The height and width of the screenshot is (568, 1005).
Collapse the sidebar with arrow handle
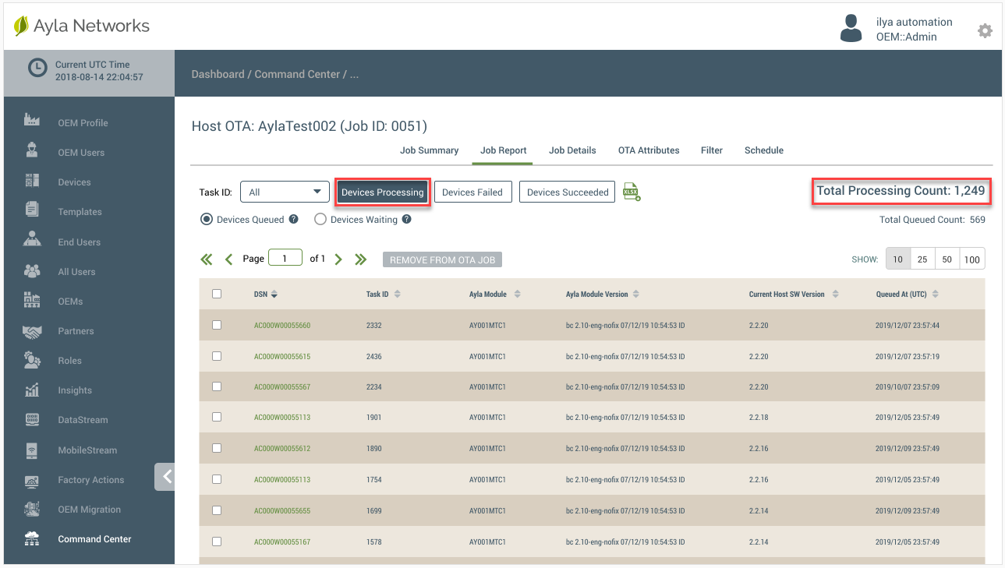click(165, 477)
